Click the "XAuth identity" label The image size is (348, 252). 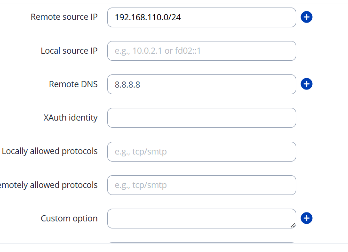coord(71,118)
